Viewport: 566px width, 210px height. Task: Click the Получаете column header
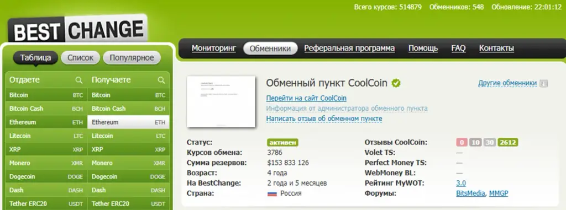pyautogui.click(x=111, y=79)
